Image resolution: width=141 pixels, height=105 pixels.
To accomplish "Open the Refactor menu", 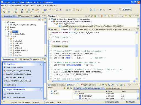I will coord(18,5).
